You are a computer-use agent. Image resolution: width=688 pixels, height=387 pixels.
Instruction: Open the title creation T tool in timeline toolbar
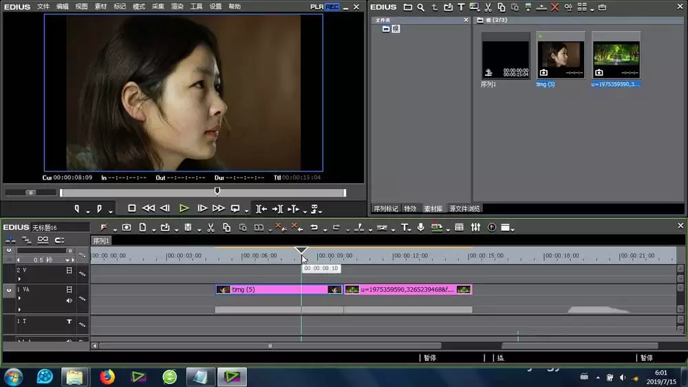point(404,227)
